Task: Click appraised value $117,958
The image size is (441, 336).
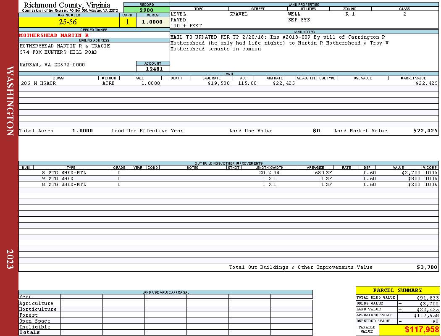Action: [426, 315]
